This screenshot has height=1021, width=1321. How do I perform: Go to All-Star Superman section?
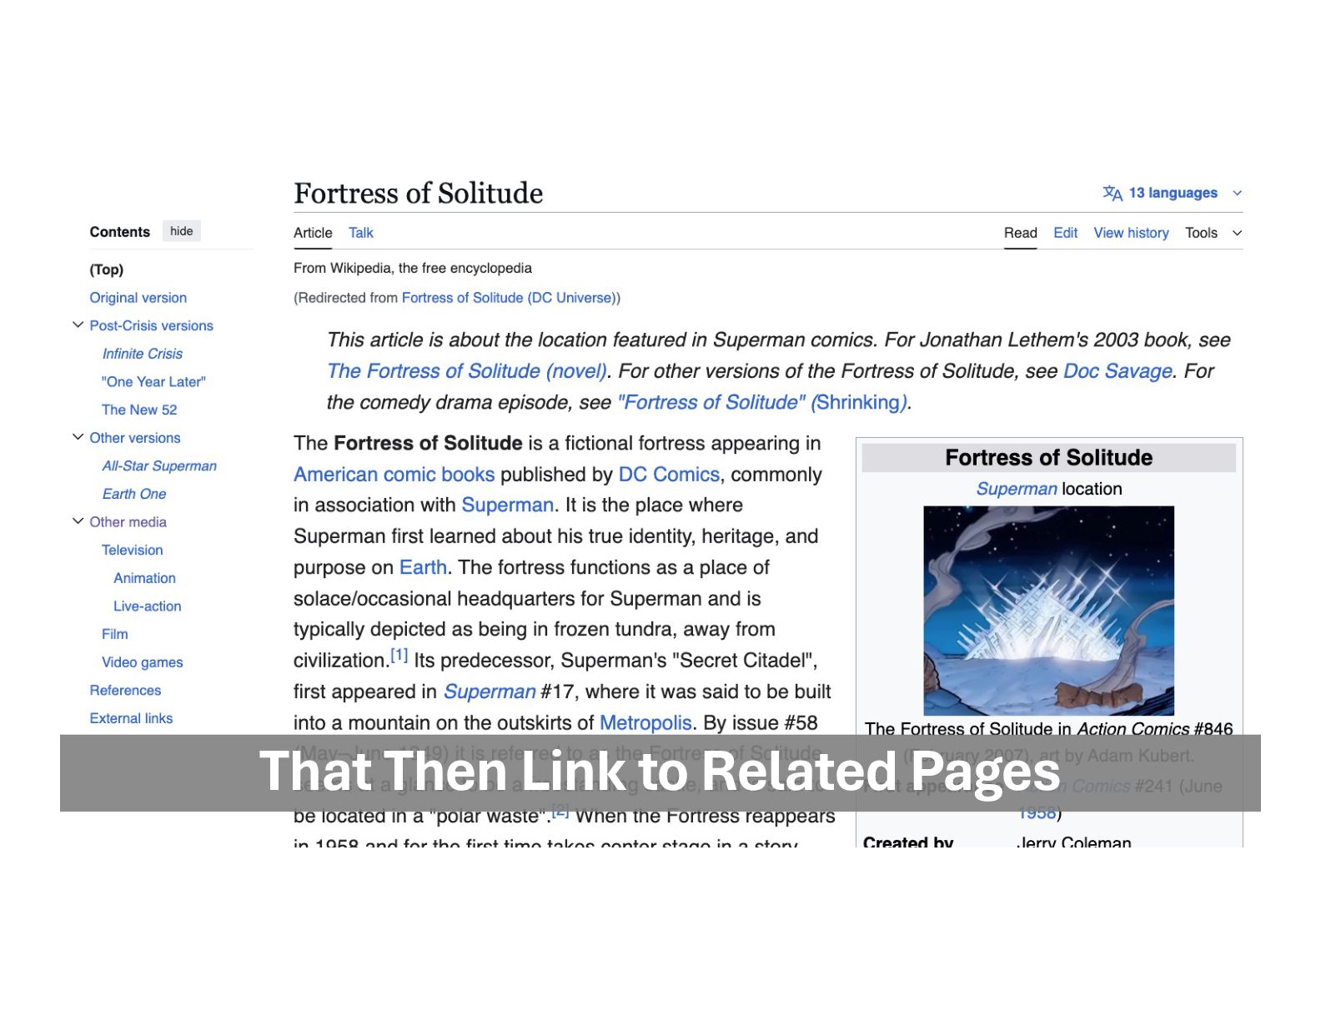click(x=159, y=465)
